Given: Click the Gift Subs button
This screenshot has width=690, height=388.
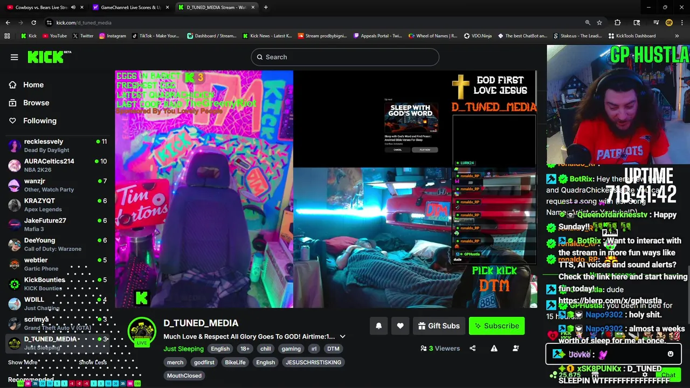Looking at the screenshot, I should 439,326.
